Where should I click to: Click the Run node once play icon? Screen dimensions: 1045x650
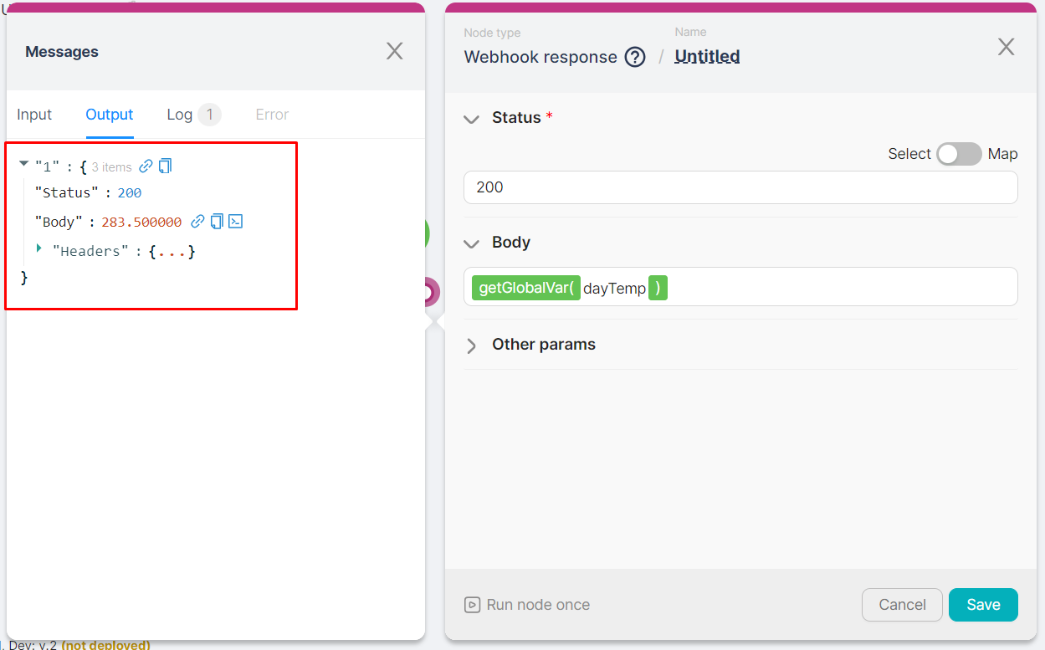473,605
